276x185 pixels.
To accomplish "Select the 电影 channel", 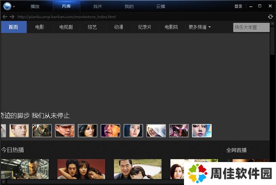I will coord(40,27).
